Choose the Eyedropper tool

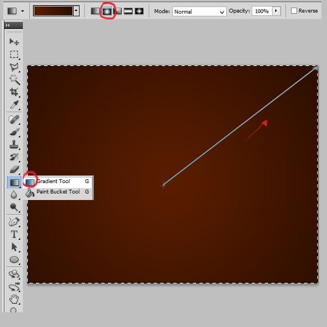(x=14, y=105)
